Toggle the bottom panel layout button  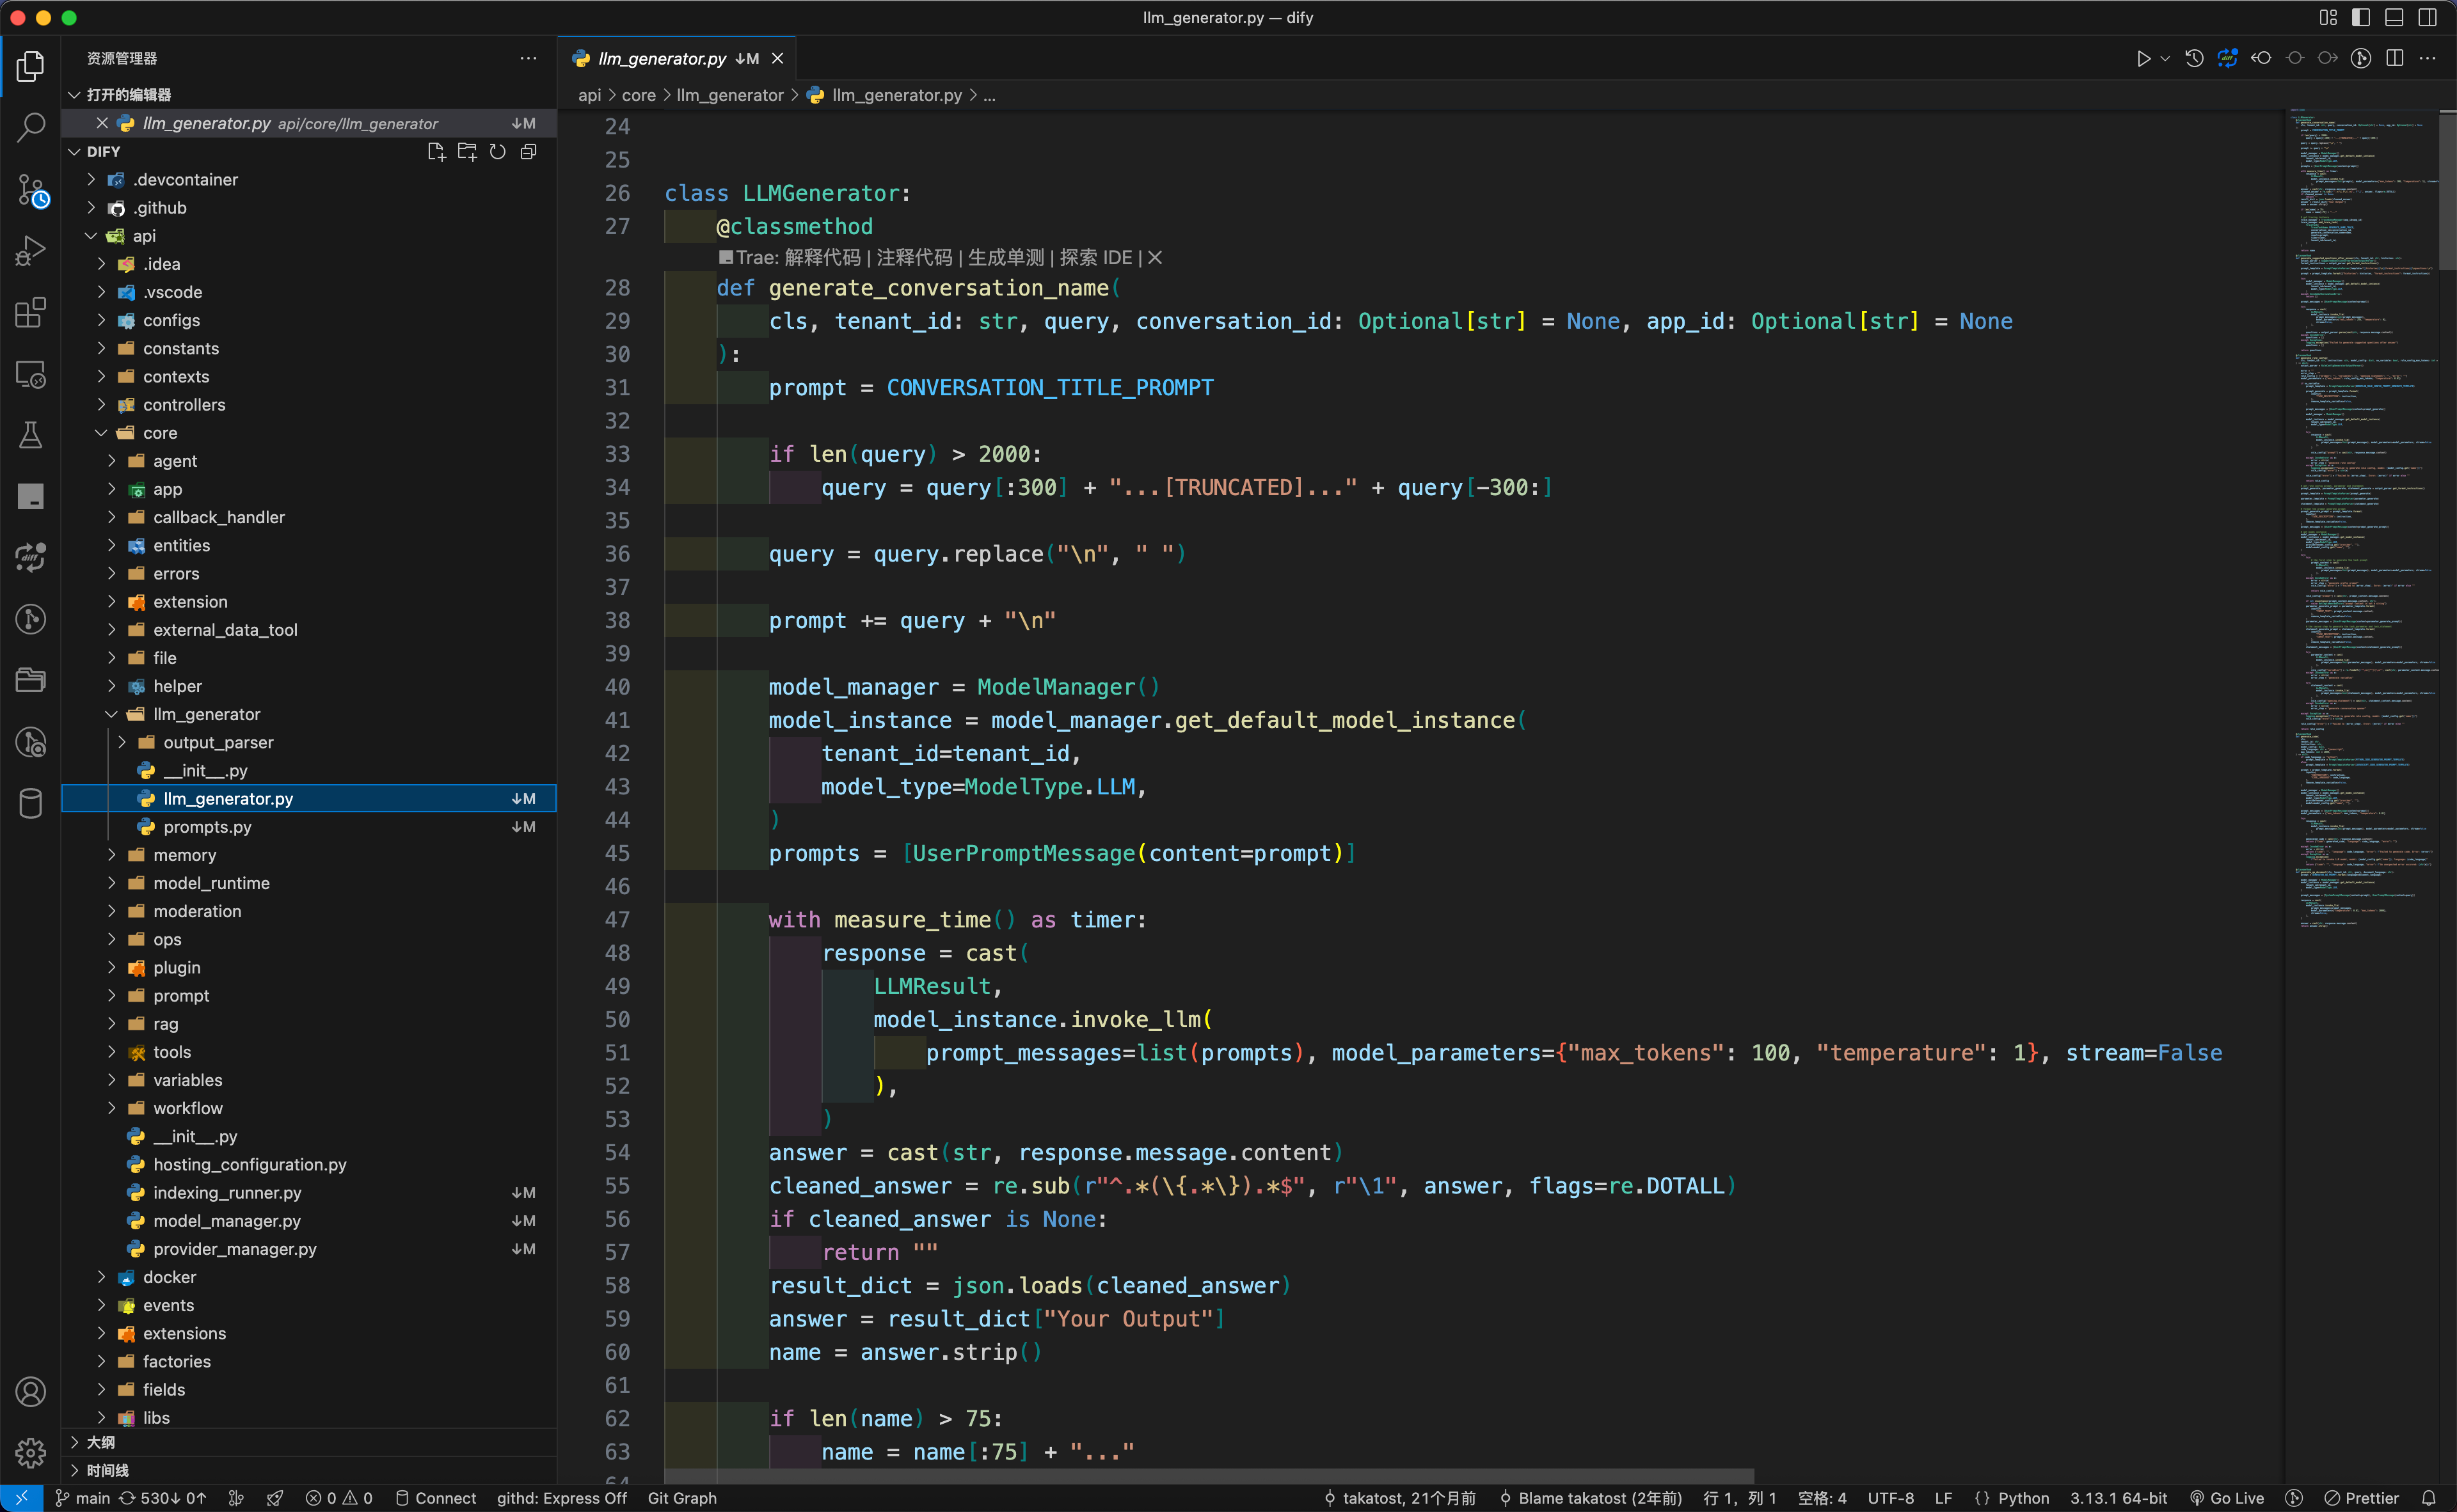pos(2394,17)
